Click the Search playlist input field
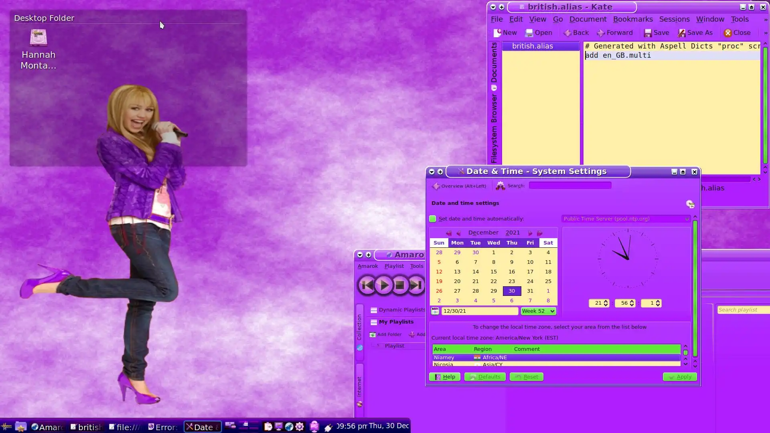Screen dimensions: 770x433 (x=742, y=310)
